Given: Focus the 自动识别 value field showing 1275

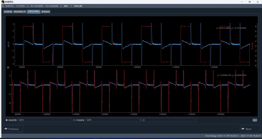Looking at the screenshot, I should point(44,120).
